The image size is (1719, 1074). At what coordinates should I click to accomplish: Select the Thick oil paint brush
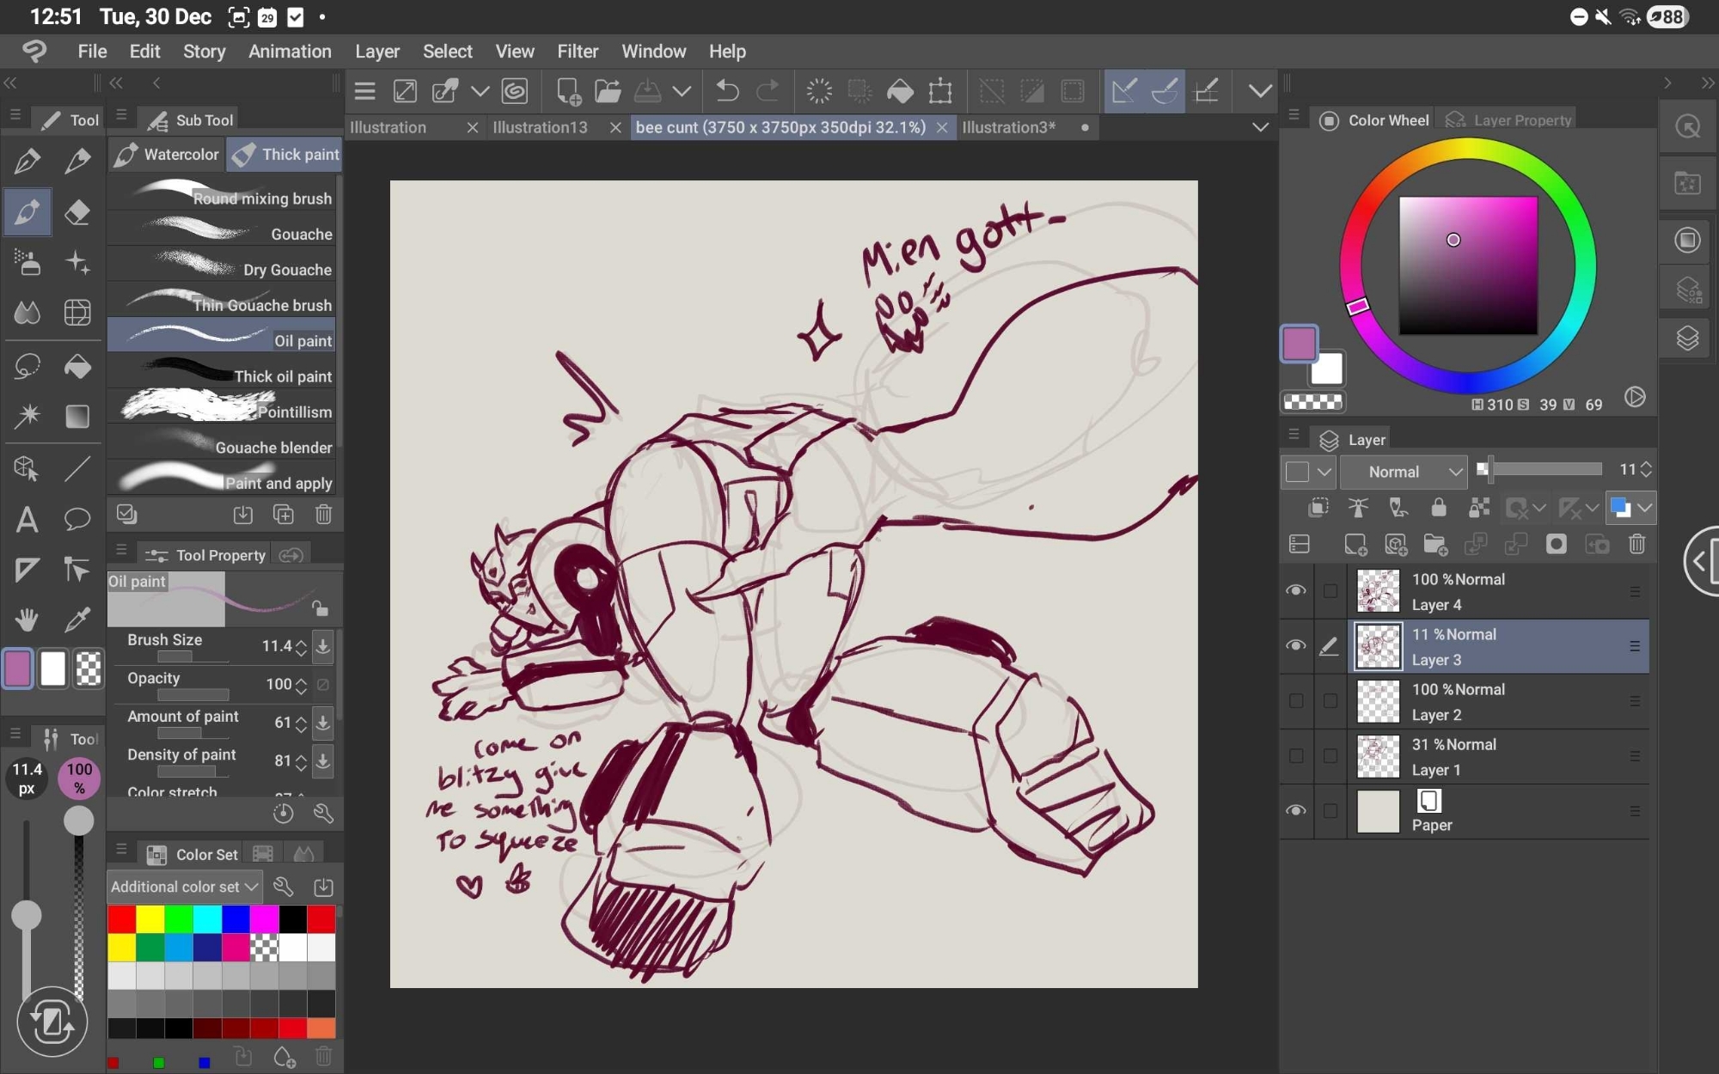pyautogui.click(x=222, y=376)
